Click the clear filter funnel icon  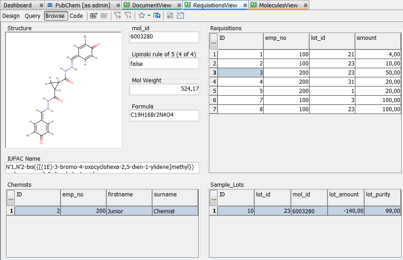[117, 16]
